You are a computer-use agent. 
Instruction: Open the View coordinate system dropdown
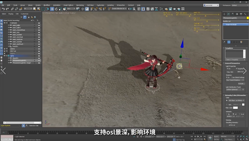click(x=71, y=9)
